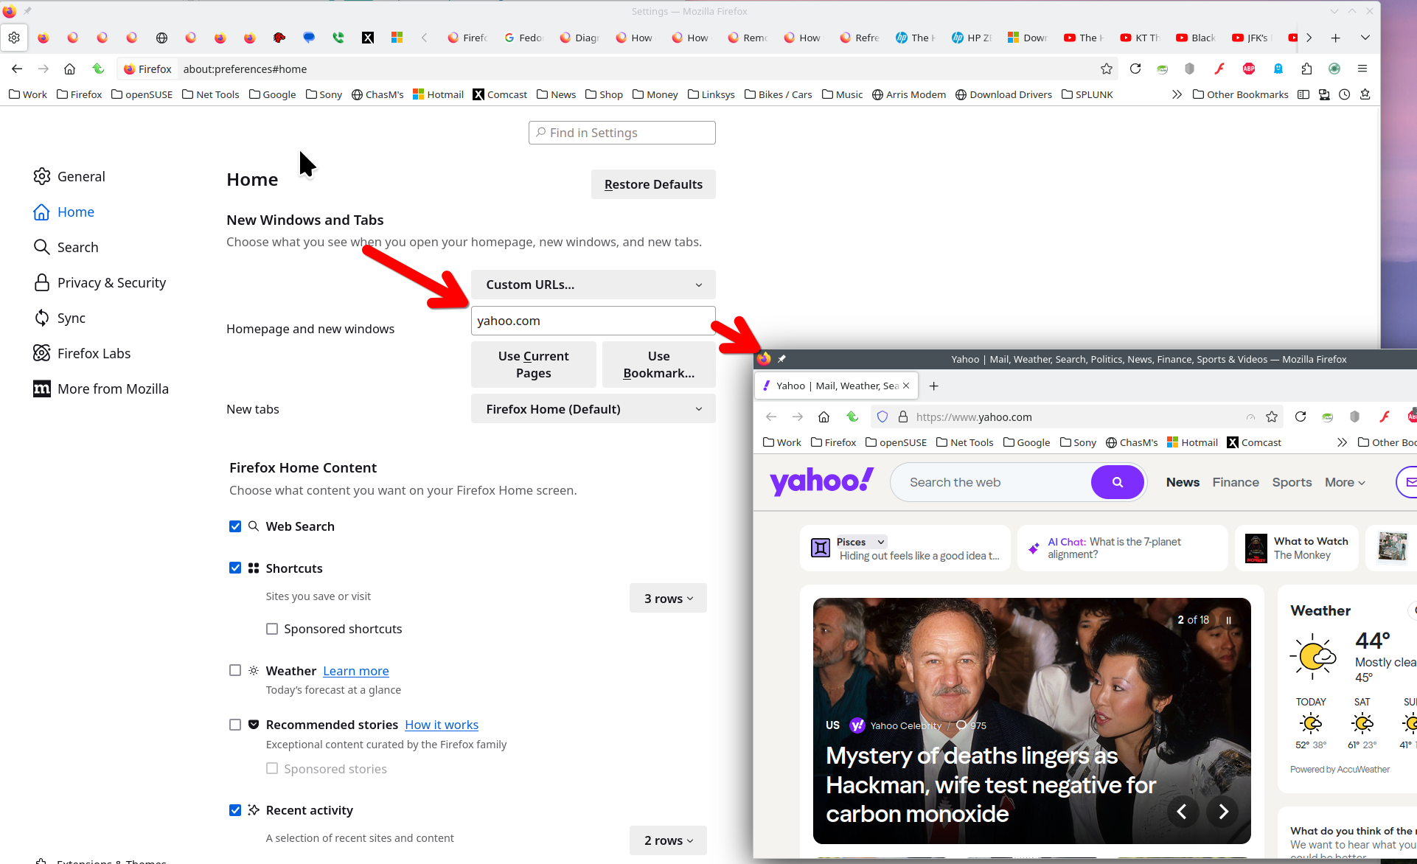Open the General settings category
The height and width of the screenshot is (864, 1417).
[x=69, y=176]
